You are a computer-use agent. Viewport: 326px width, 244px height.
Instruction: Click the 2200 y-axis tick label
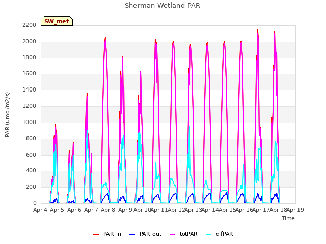[30, 25]
